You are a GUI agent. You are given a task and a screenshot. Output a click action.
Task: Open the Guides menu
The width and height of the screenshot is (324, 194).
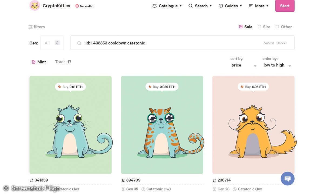point(230,6)
